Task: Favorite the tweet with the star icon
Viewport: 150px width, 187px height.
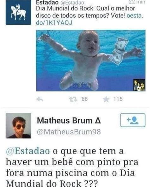Action: click(106, 99)
